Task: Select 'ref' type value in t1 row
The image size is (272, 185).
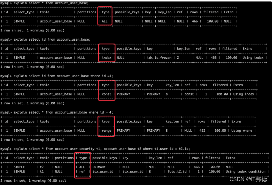Action: pos(82,171)
